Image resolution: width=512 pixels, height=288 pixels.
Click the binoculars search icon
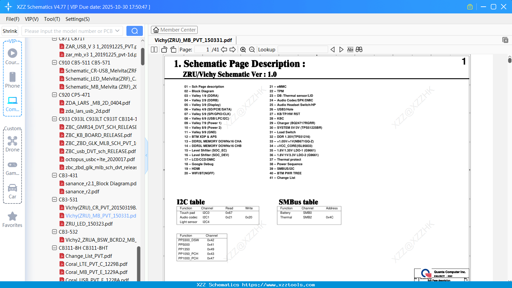click(359, 50)
